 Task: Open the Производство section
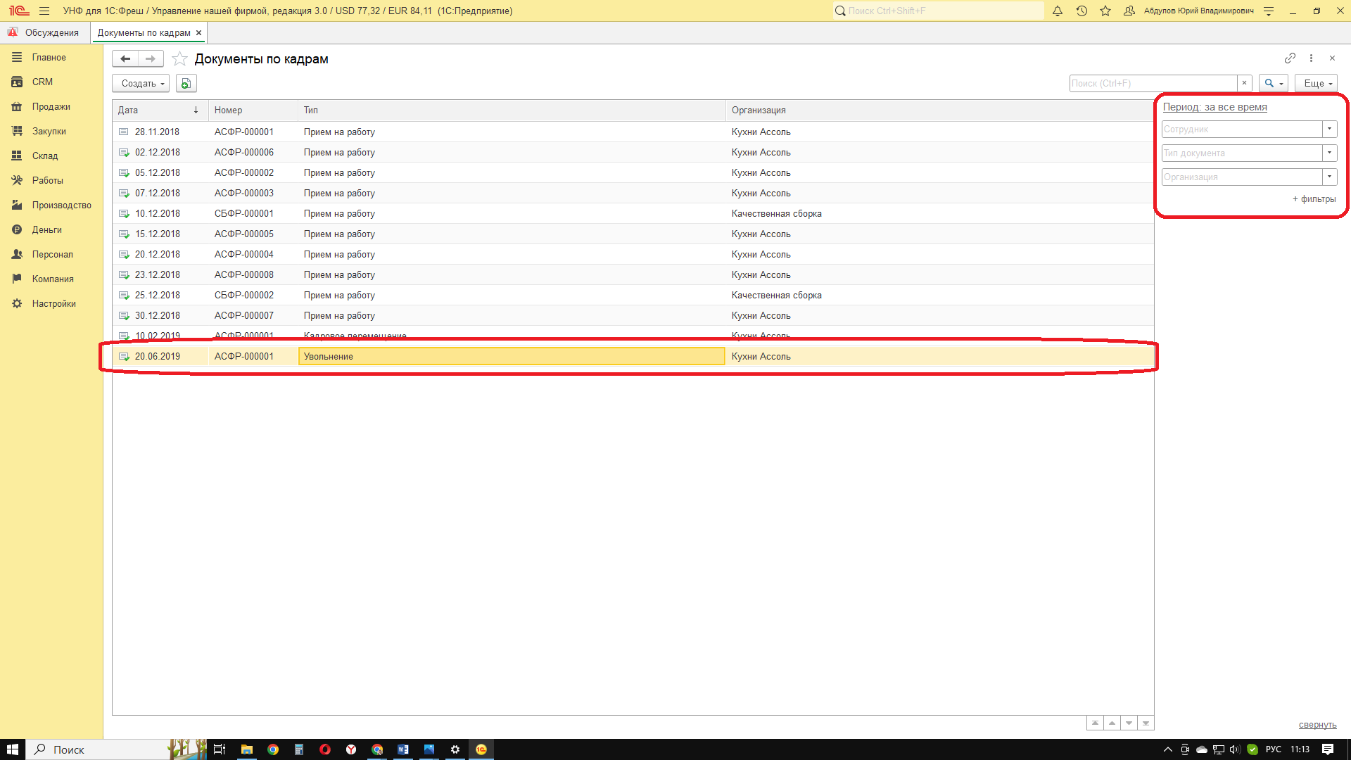(x=51, y=205)
